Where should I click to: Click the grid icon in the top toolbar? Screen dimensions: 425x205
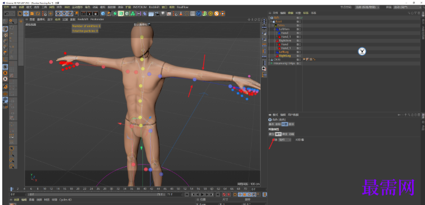coord(193,13)
